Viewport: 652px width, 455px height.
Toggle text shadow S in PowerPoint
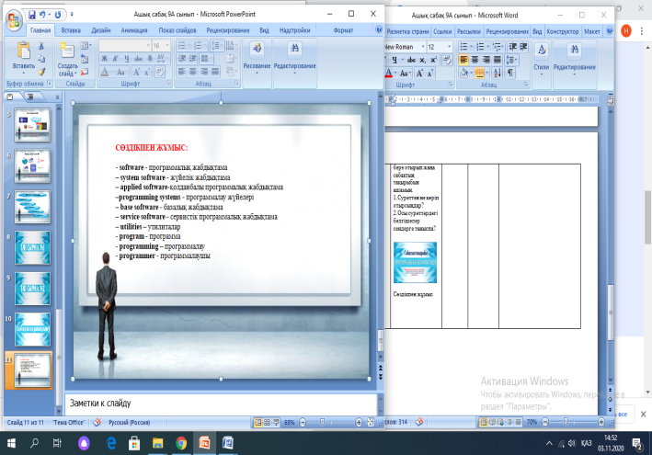[150, 59]
